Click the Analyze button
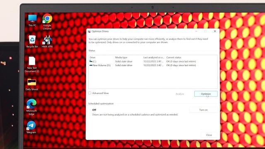Viewport: 265px width, 149px height. click(180, 94)
